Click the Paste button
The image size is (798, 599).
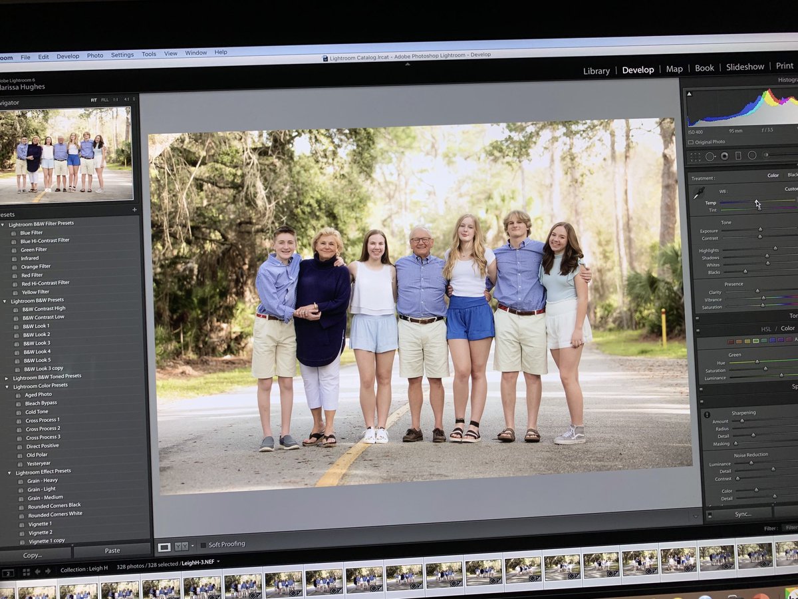tap(112, 551)
